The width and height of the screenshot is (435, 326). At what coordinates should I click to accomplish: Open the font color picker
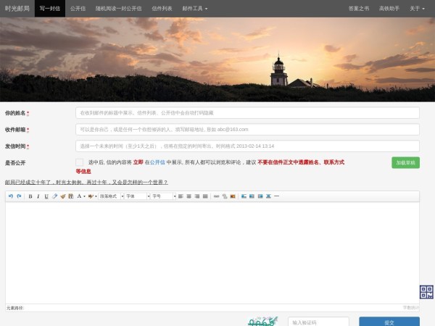click(x=80, y=196)
